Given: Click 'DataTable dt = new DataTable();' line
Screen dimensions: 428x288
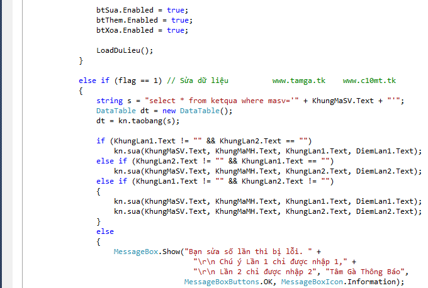Looking at the screenshot, I should pyautogui.click(x=164, y=111).
